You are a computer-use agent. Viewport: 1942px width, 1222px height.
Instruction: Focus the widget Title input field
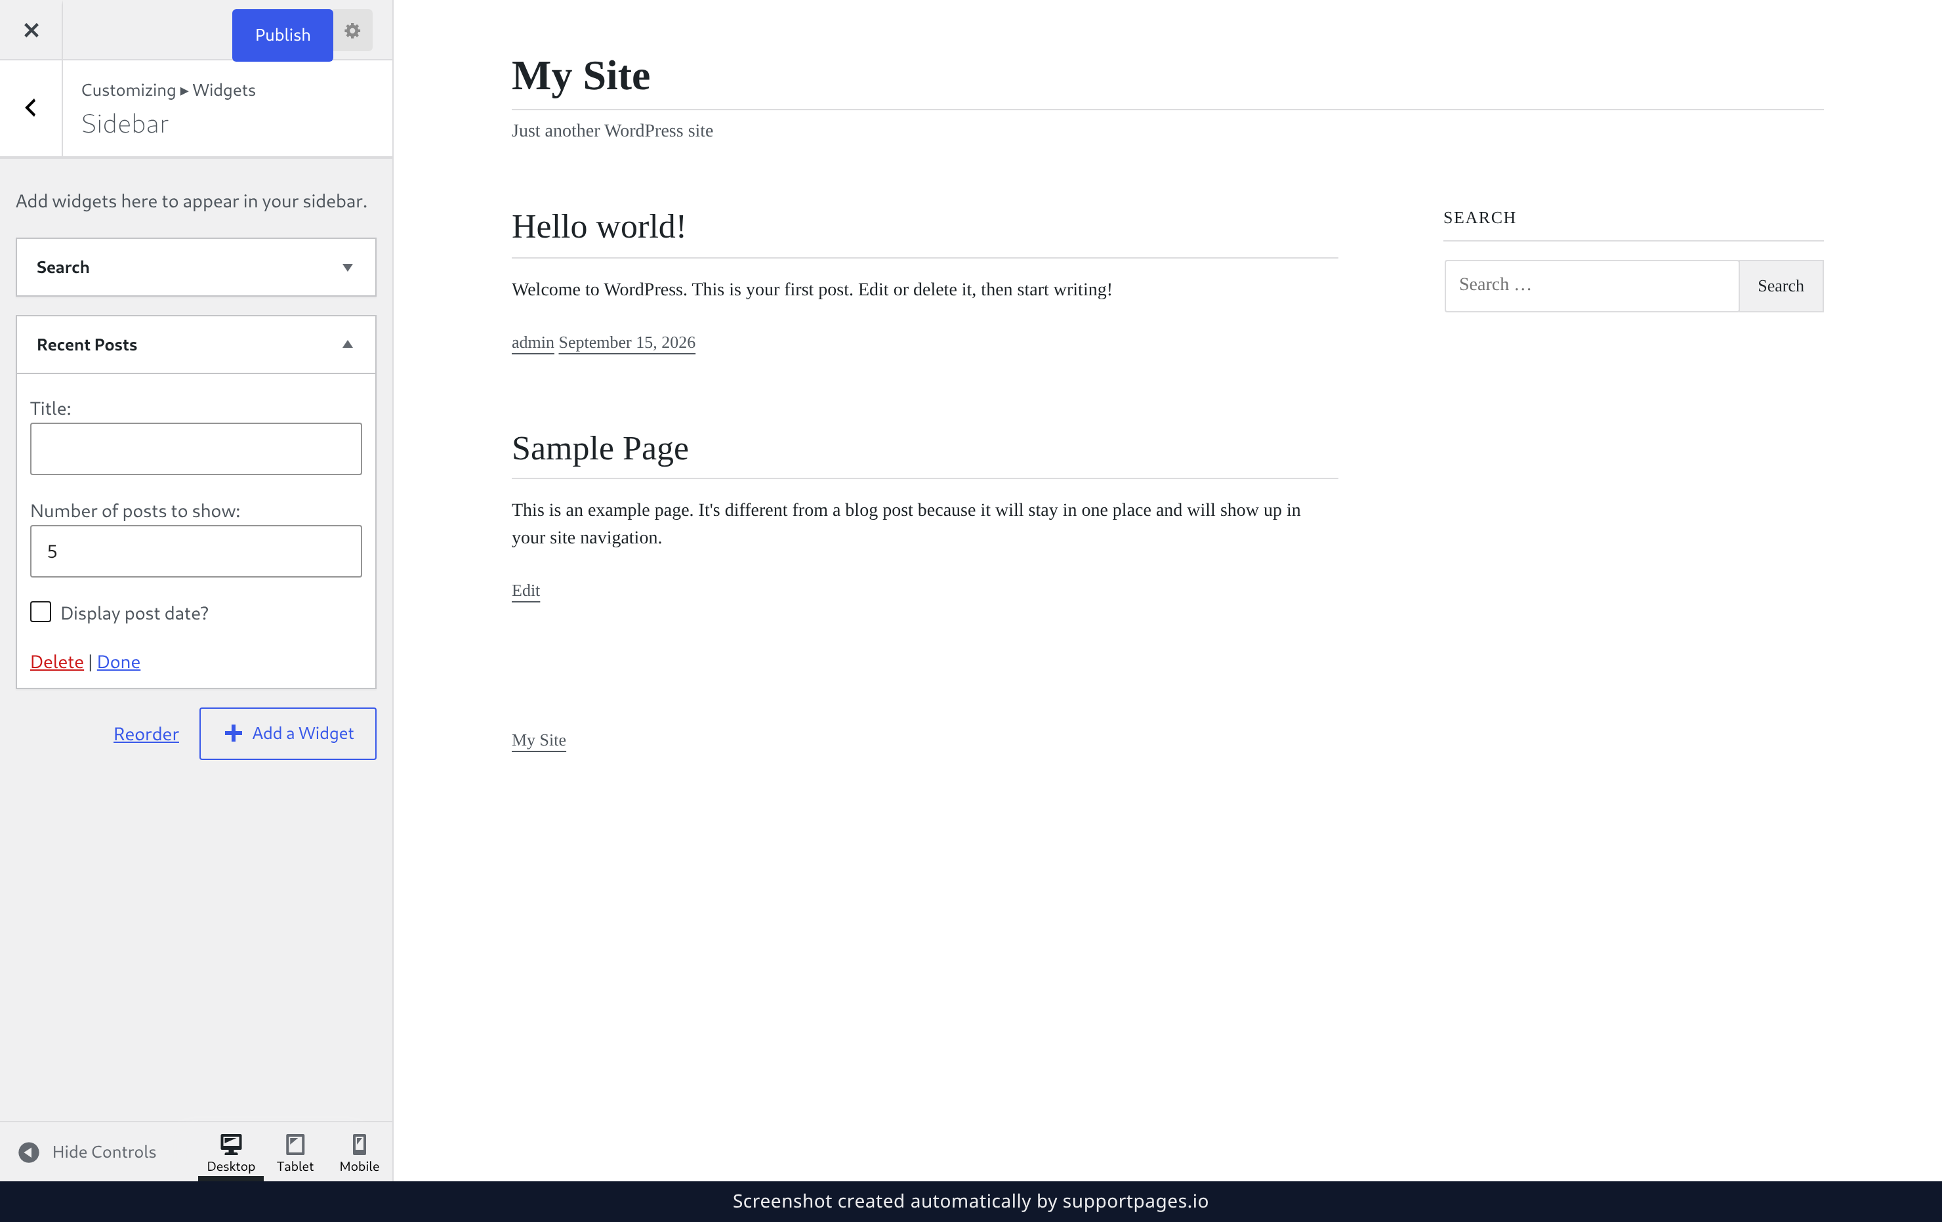(x=196, y=448)
